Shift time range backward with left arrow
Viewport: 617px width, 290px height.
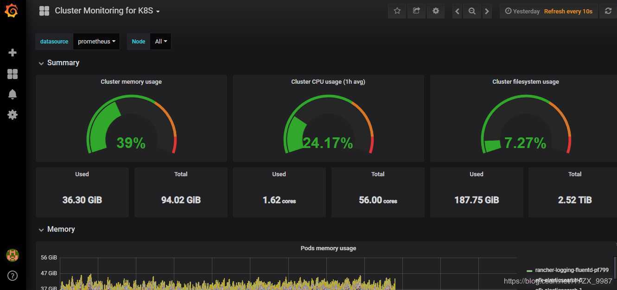pos(458,11)
